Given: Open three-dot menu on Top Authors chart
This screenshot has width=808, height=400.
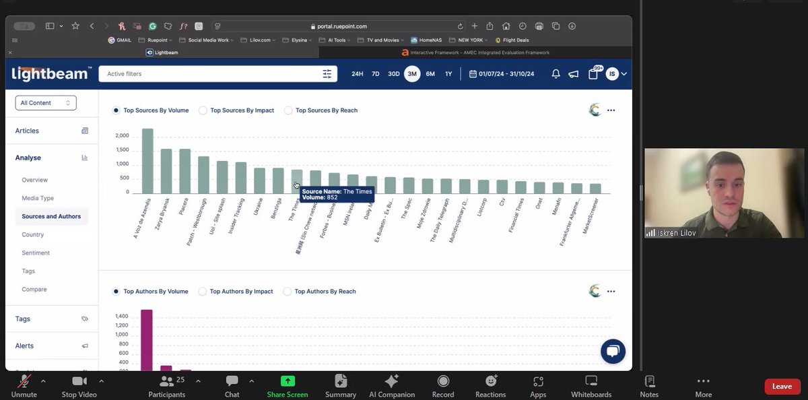Looking at the screenshot, I should (611, 292).
